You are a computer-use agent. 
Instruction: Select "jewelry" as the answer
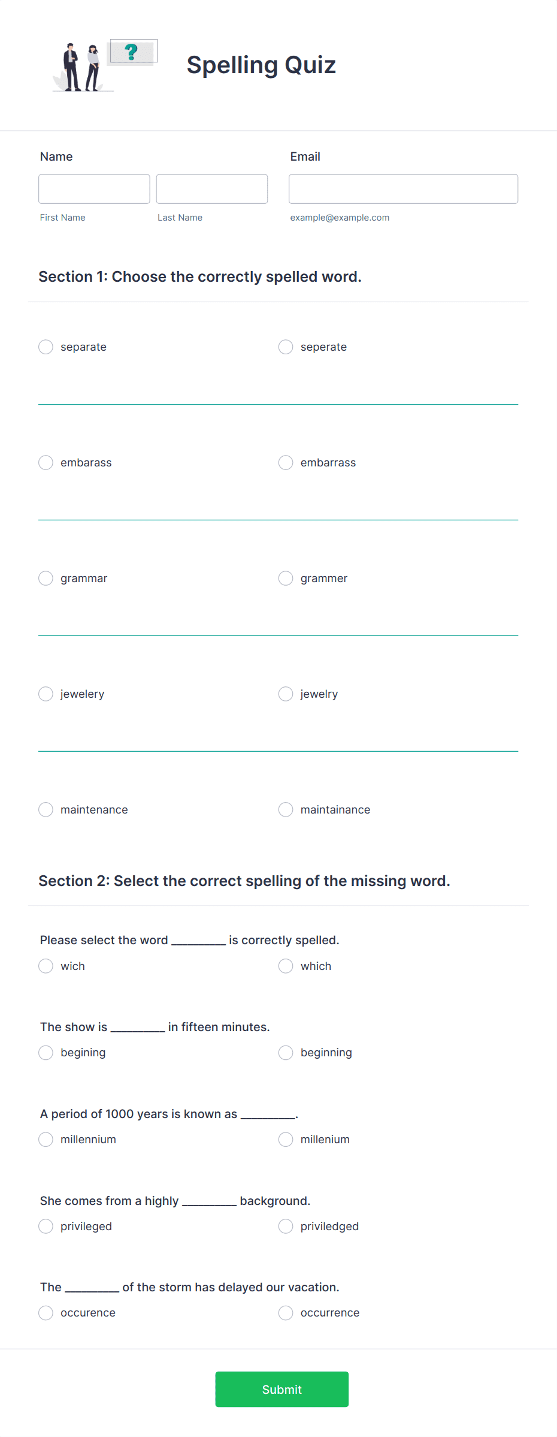coord(286,694)
